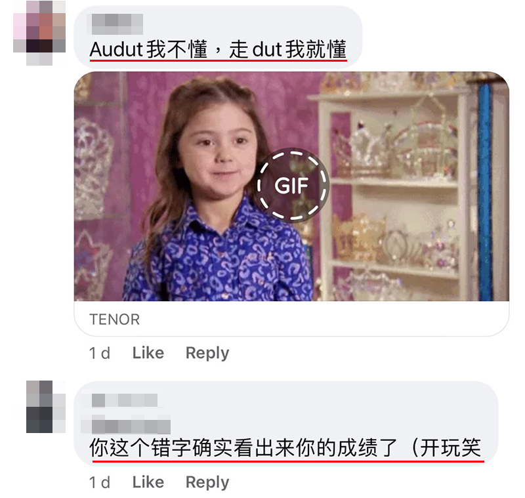Open the second commenter's blurred name
Image resolution: width=525 pixels, height=498 pixels.
pyautogui.click(x=125, y=400)
